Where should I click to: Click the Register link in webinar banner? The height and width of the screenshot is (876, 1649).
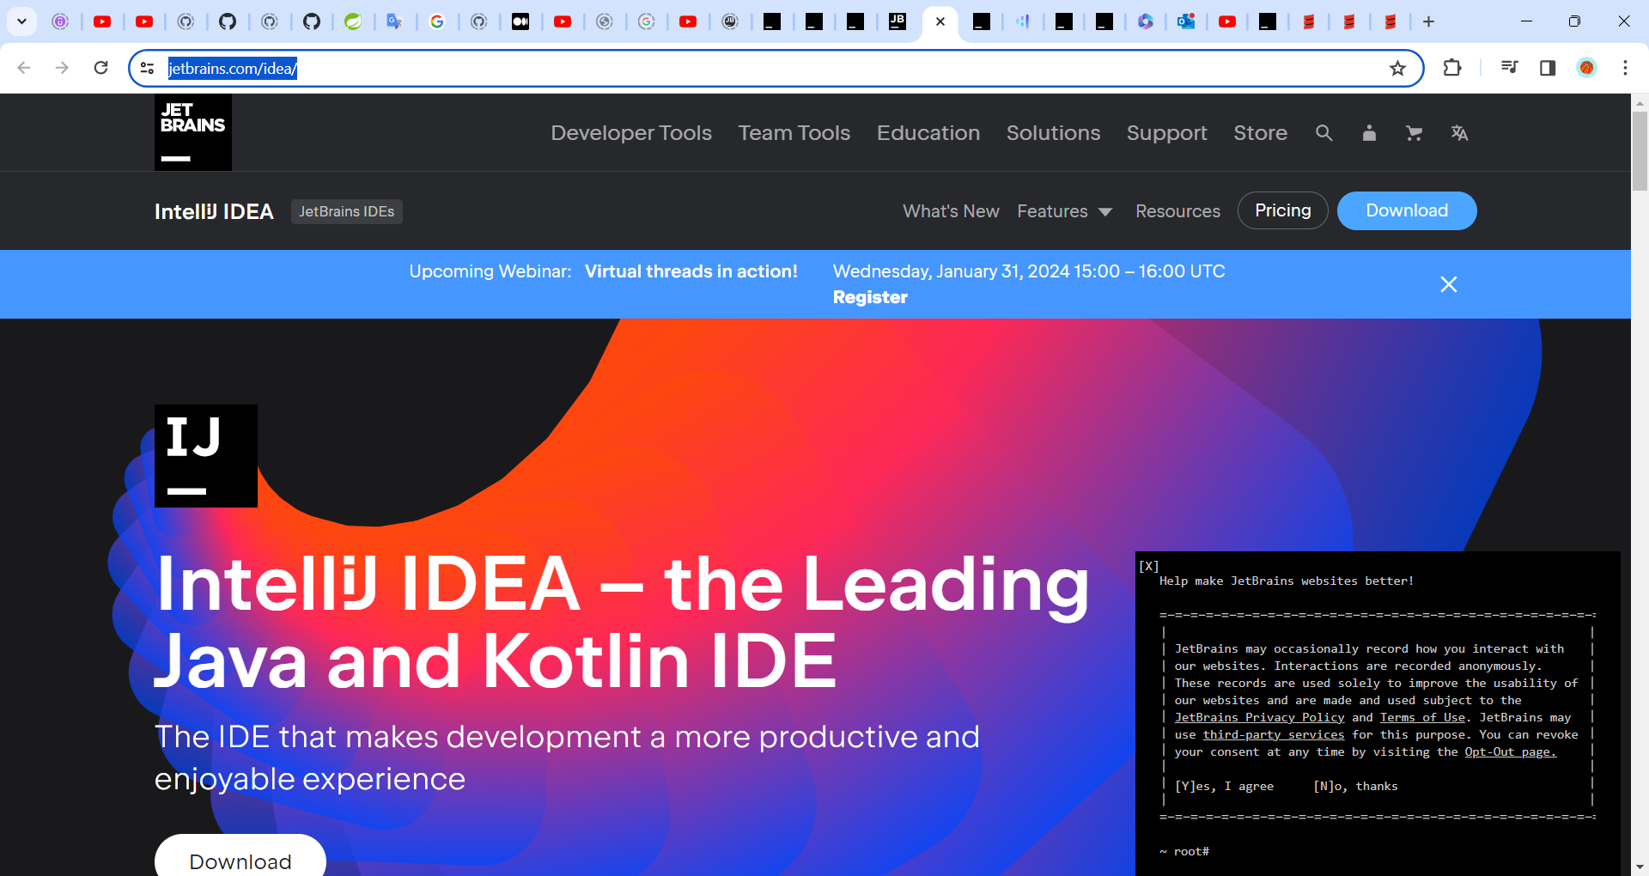(x=870, y=297)
